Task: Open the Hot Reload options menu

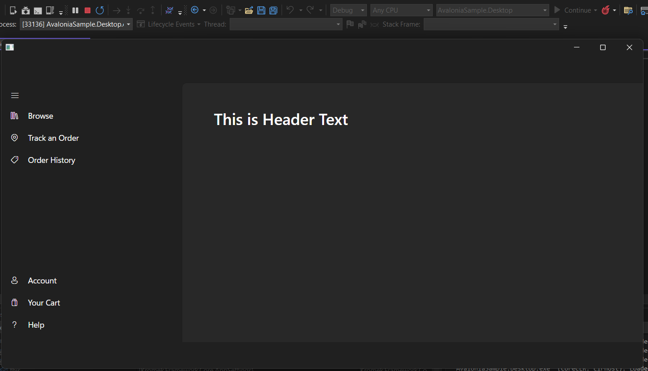Action: click(x=615, y=10)
